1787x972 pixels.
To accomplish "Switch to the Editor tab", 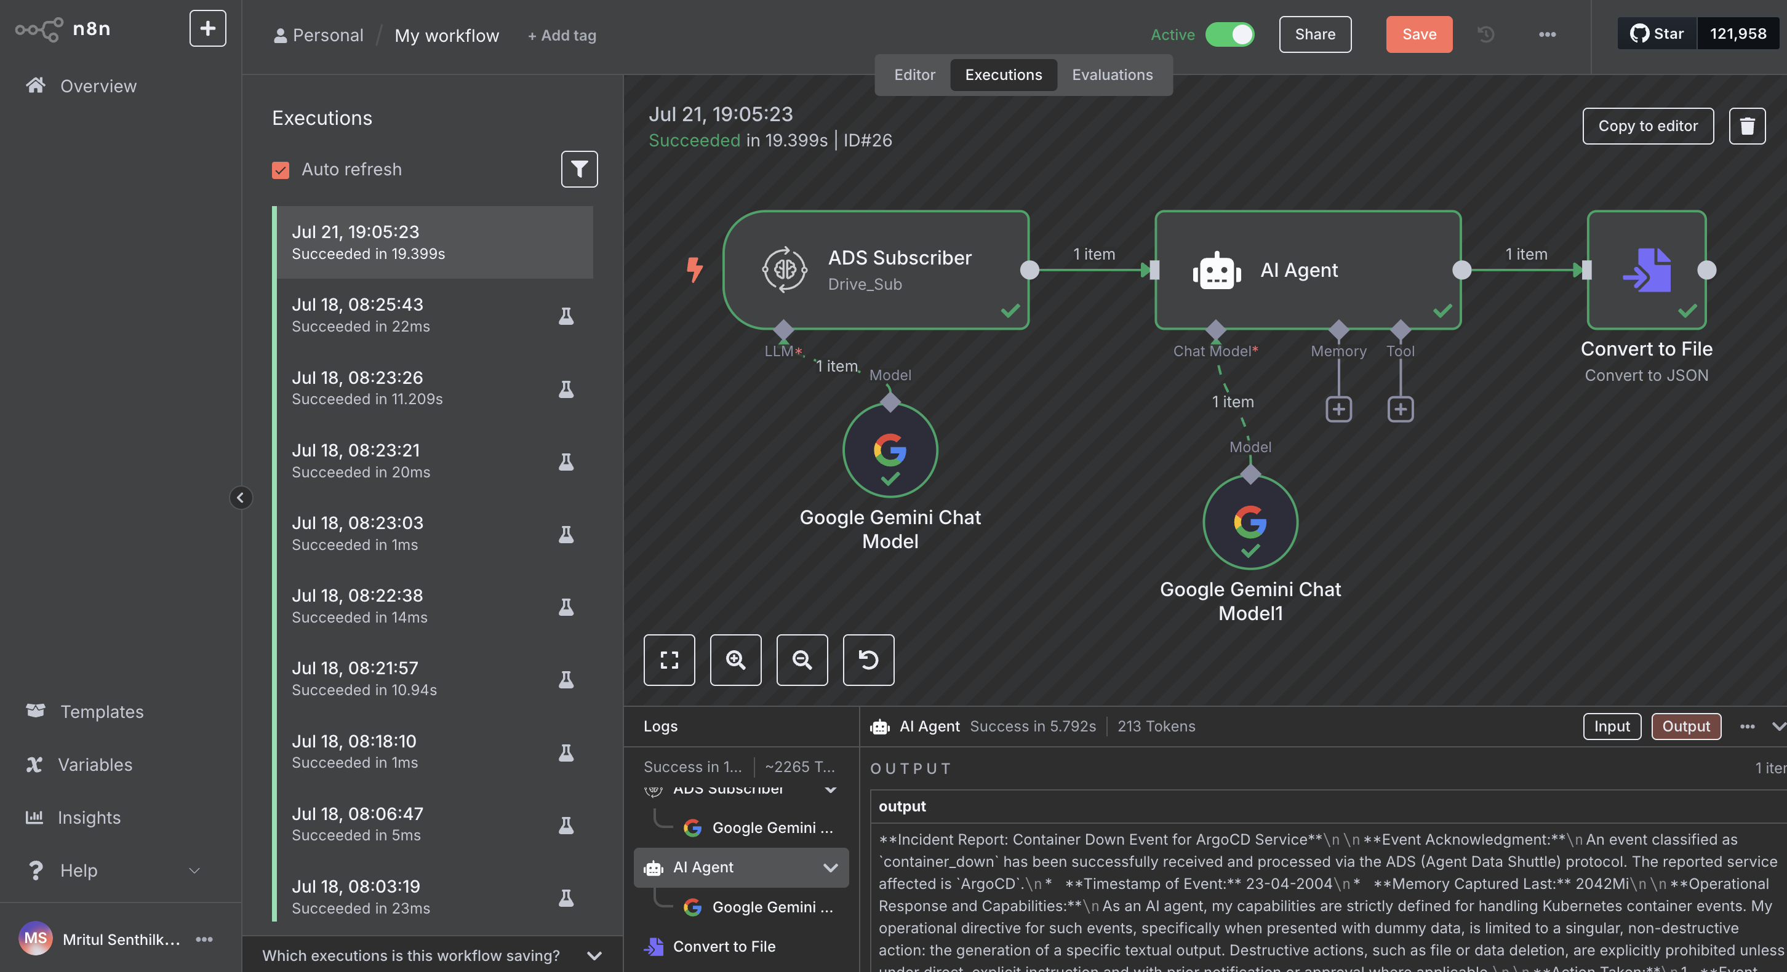I will (914, 75).
